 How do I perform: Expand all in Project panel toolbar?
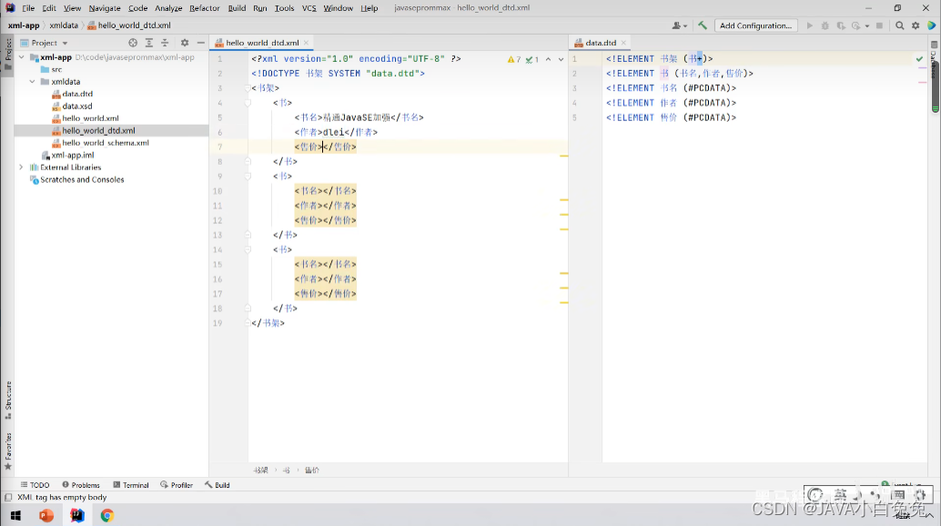149,43
